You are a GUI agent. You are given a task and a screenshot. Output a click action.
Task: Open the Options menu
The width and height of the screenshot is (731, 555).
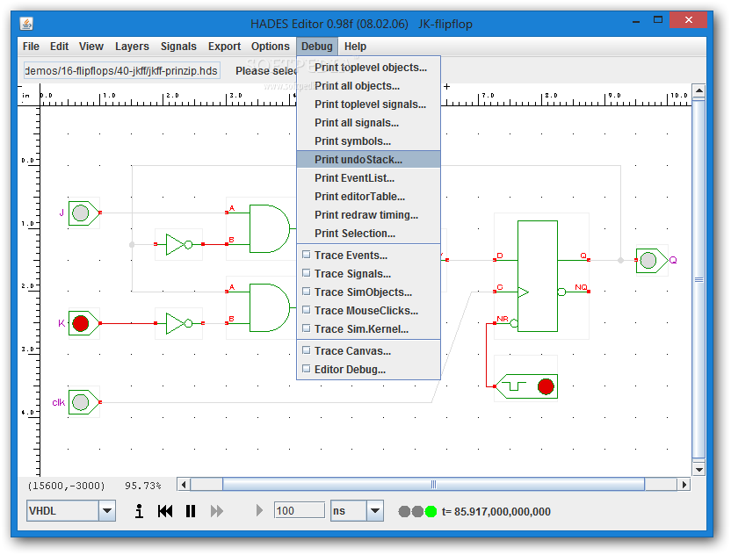click(271, 47)
